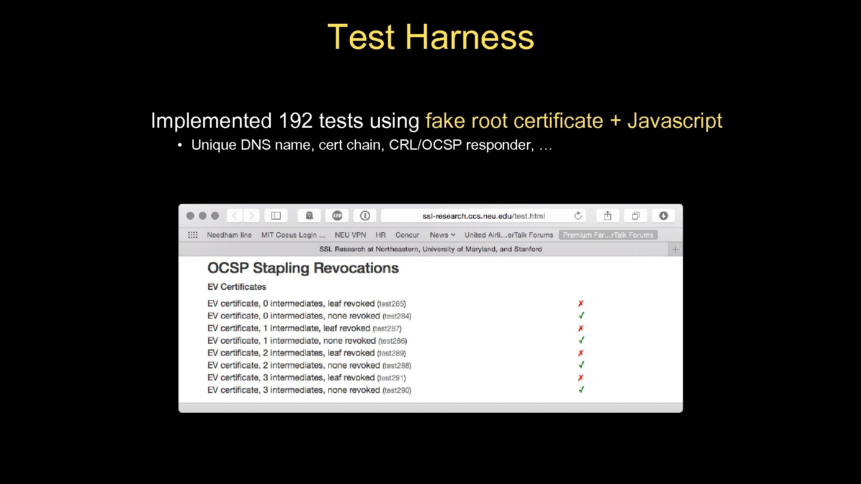
Task: Select the SSL Research at Northeastern tab
Action: pyautogui.click(x=430, y=249)
